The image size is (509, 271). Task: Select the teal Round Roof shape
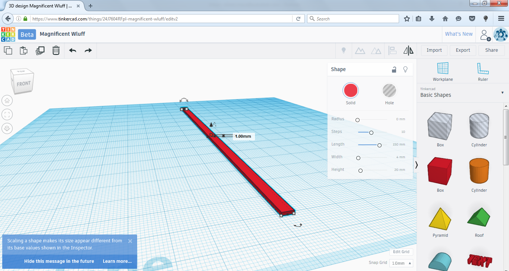click(x=440, y=261)
